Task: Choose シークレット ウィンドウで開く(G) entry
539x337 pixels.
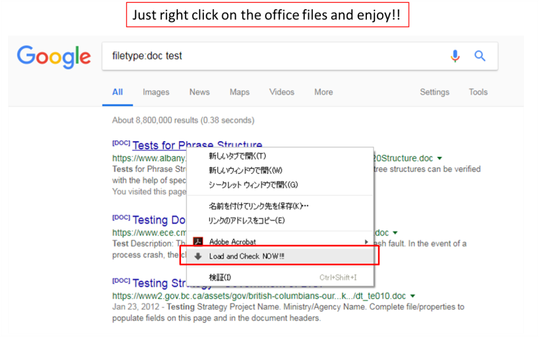Action: [x=280, y=185]
